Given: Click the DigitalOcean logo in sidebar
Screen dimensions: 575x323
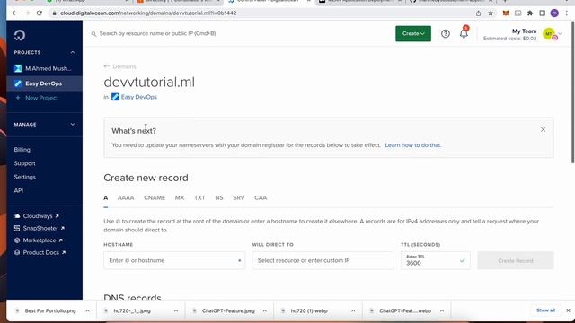Looking at the screenshot, I should point(20,35).
